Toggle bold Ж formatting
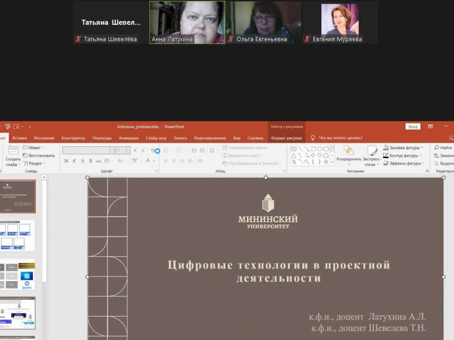This screenshot has width=454, height=340. (66, 161)
